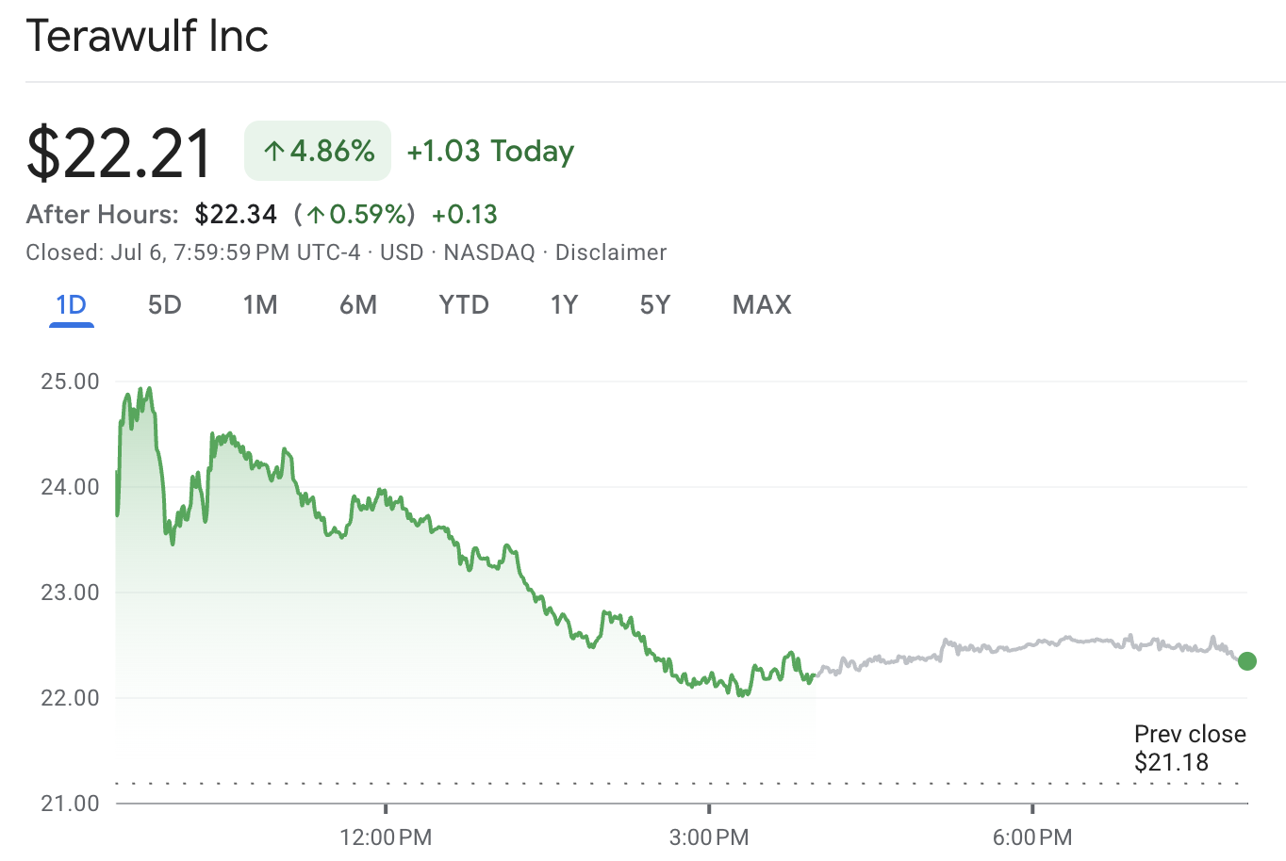This screenshot has width=1286, height=861.
Task: Click the +1.03 Today change text
Action: (490, 152)
